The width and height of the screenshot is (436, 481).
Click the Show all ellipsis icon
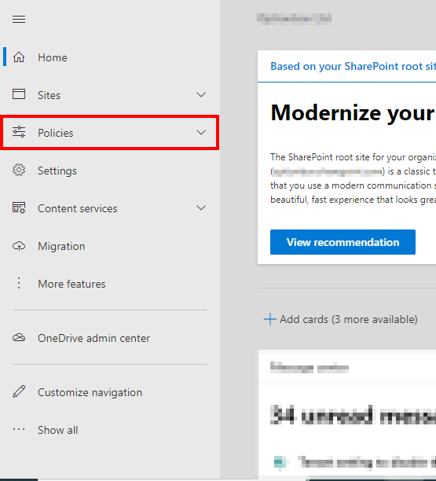(x=19, y=429)
